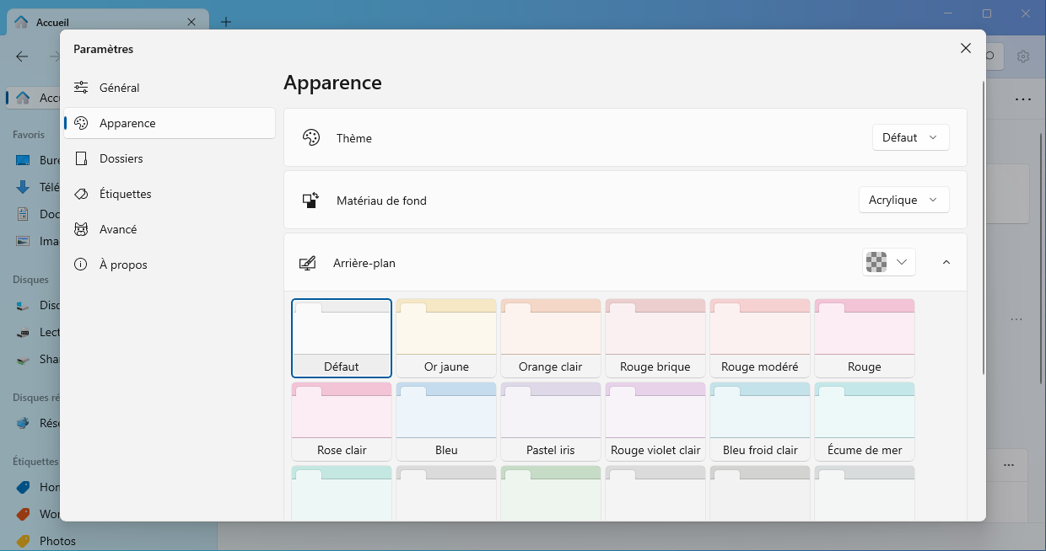Click the back arrow navigation icon
Screen dimensions: 1046x551
click(x=23, y=56)
